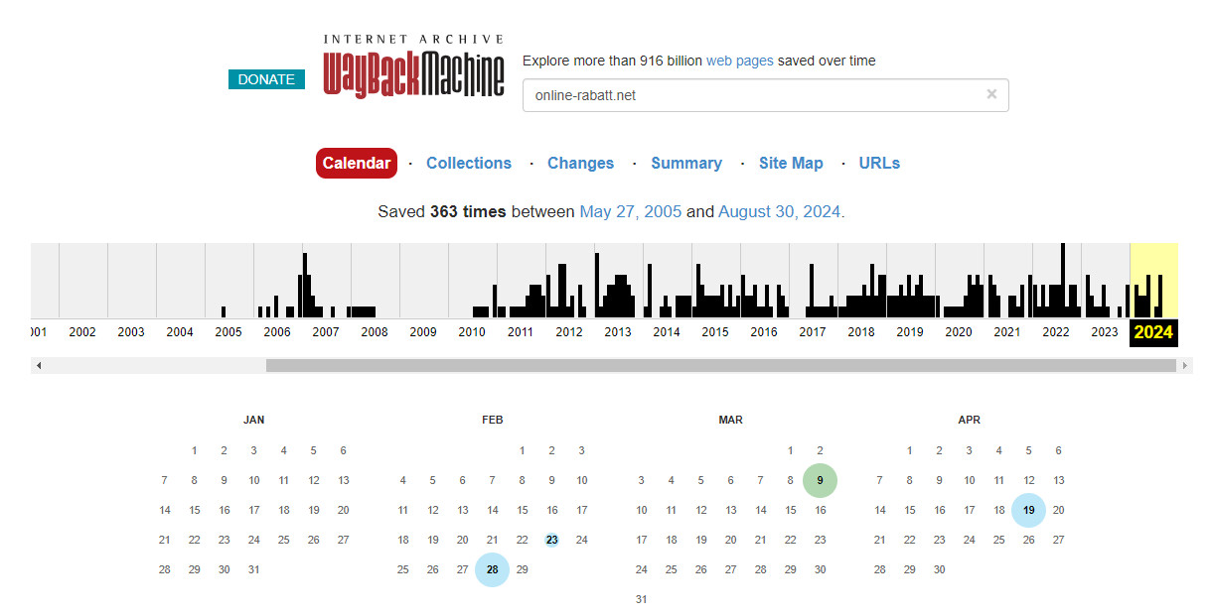Click the JAN month heading
The width and height of the screenshot is (1212, 616).
253,421
